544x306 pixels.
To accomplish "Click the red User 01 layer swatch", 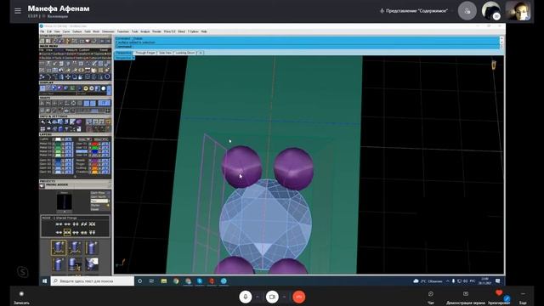I will [x=94, y=144].
